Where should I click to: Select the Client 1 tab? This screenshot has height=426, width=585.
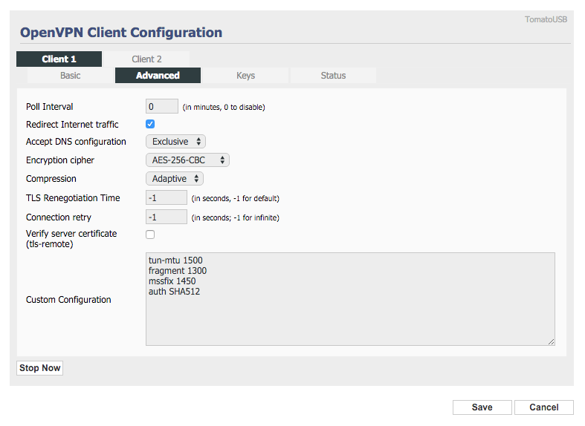point(59,59)
